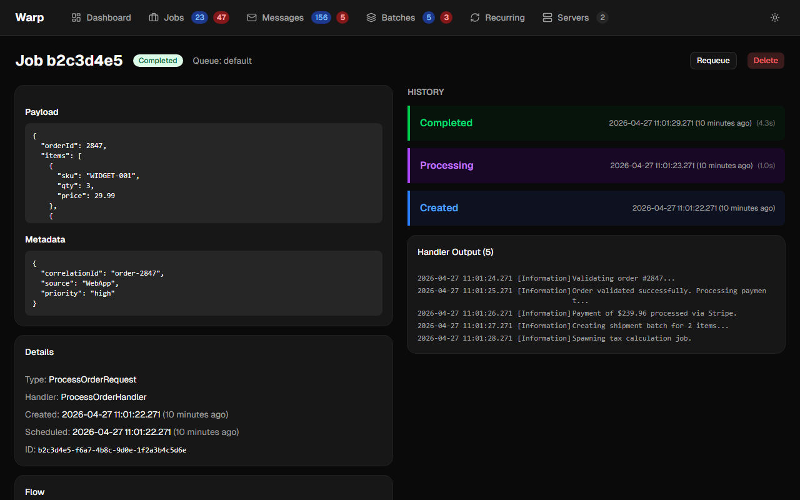800x500 pixels.
Task: Click the Batches layers icon
Action: 371,17
